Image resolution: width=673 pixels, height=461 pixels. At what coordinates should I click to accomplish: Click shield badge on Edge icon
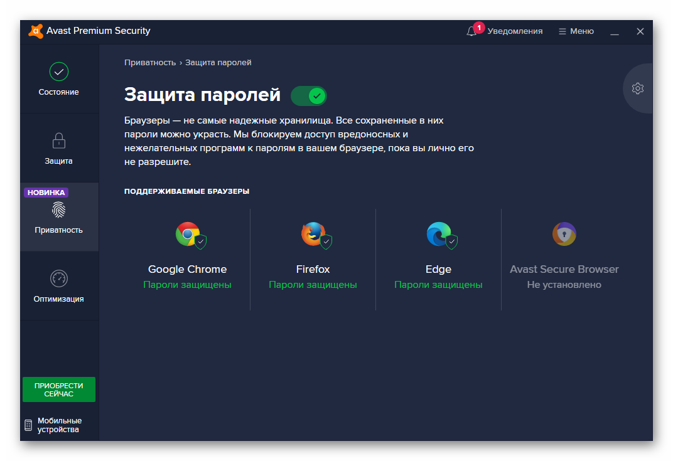(451, 241)
